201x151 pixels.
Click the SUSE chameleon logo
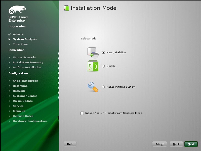click(x=17, y=10)
